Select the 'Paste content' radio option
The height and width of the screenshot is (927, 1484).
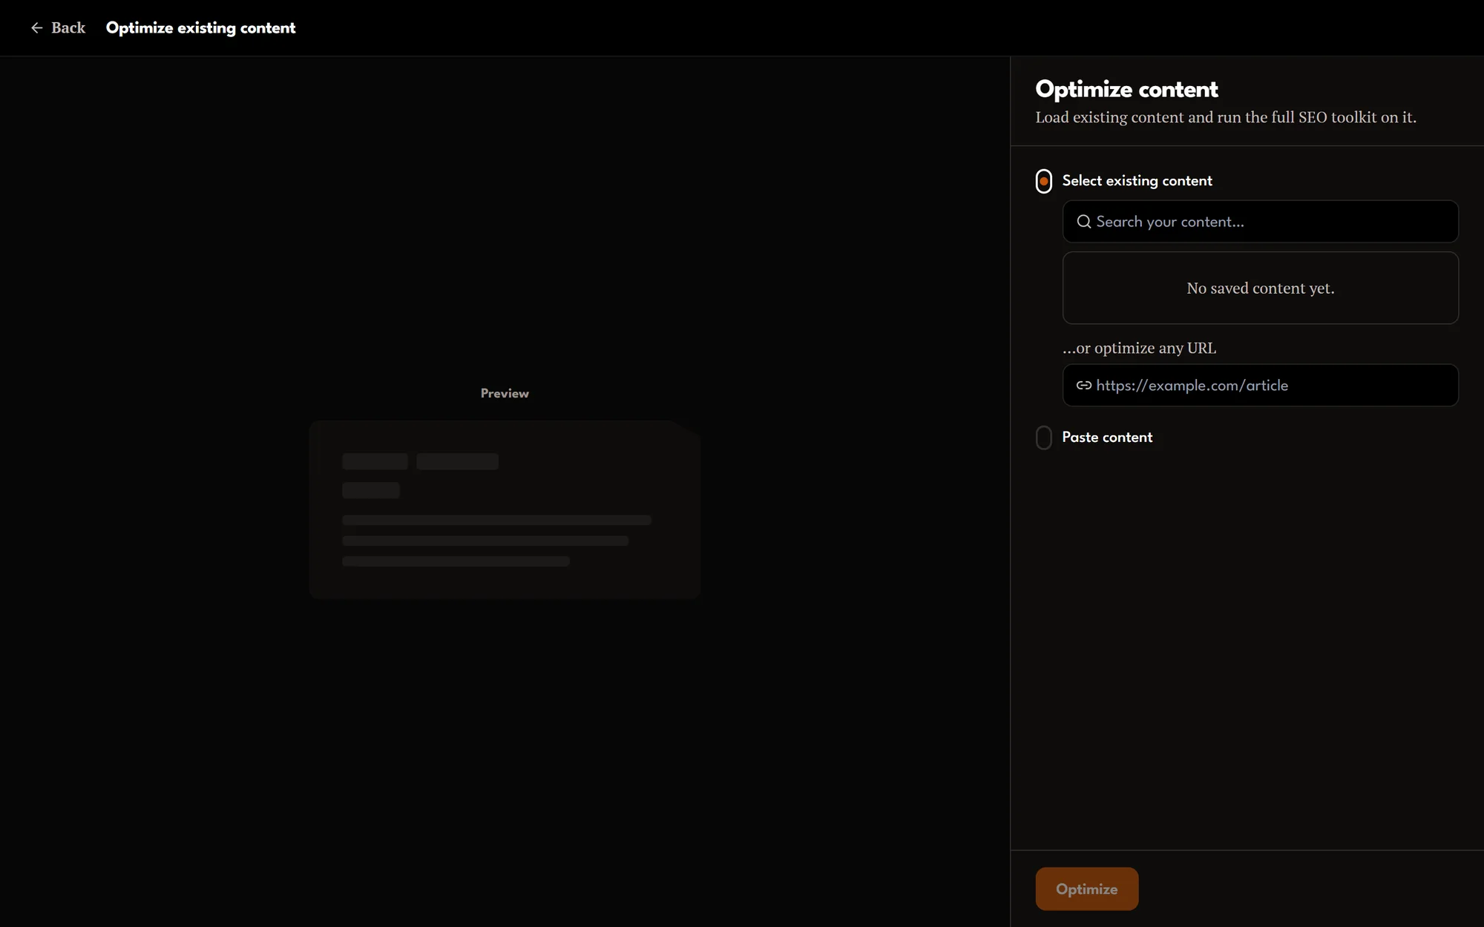pyautogui.click(x=1043, y=438)
